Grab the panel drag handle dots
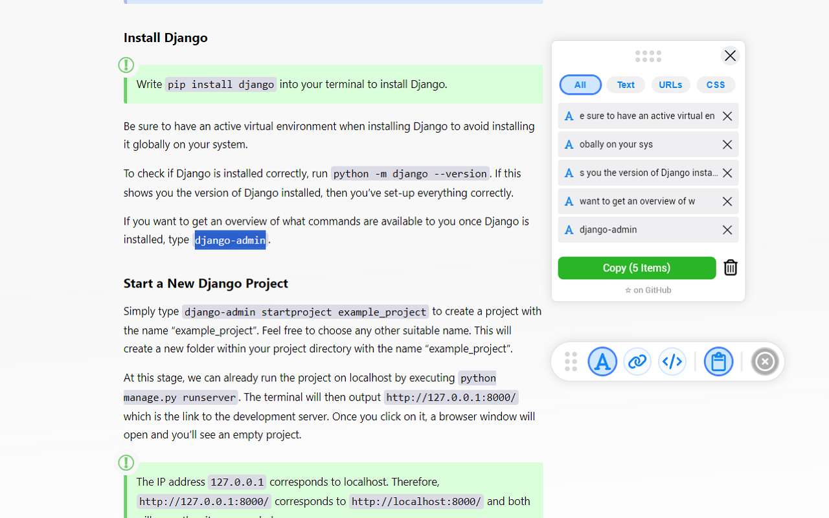829x518 pixels. point(648,56)
